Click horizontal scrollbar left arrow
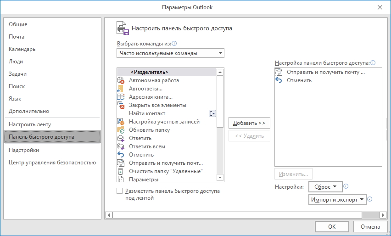The height and width of the screenshot is (236, 391). point(109,215)
